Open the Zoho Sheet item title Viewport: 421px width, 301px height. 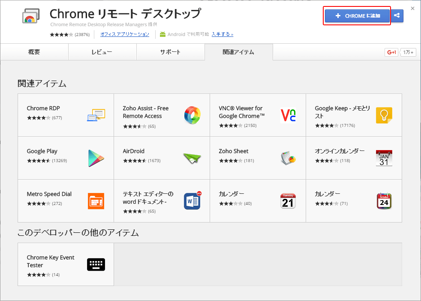tap(233, 151)
